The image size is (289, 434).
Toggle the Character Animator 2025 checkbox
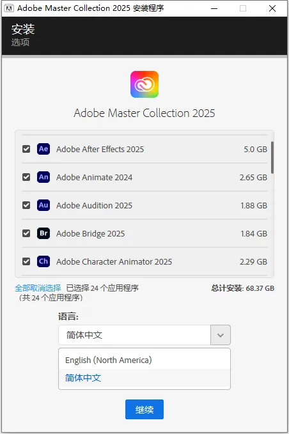pos(26,261)
